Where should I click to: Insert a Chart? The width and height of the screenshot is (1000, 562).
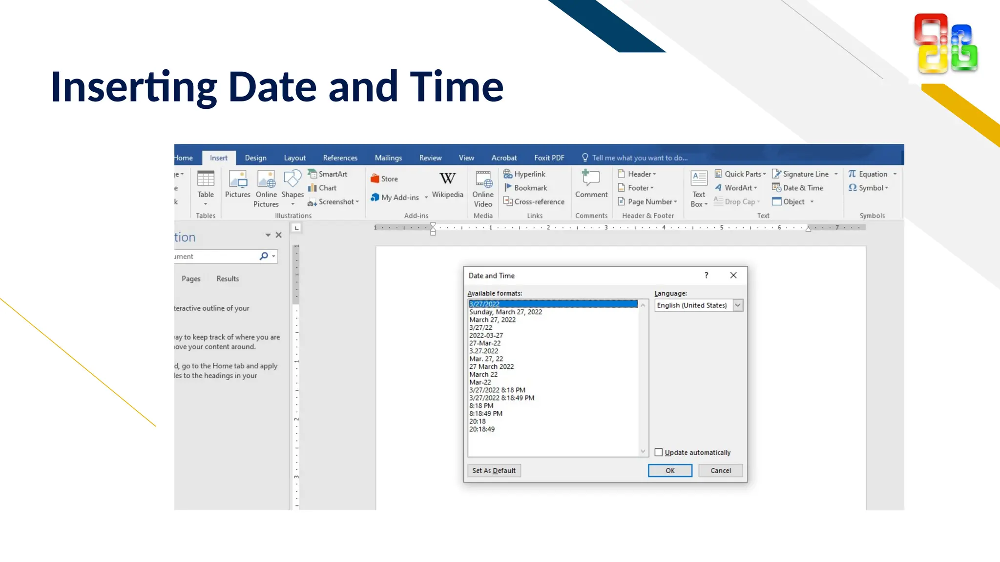(322, 188)
